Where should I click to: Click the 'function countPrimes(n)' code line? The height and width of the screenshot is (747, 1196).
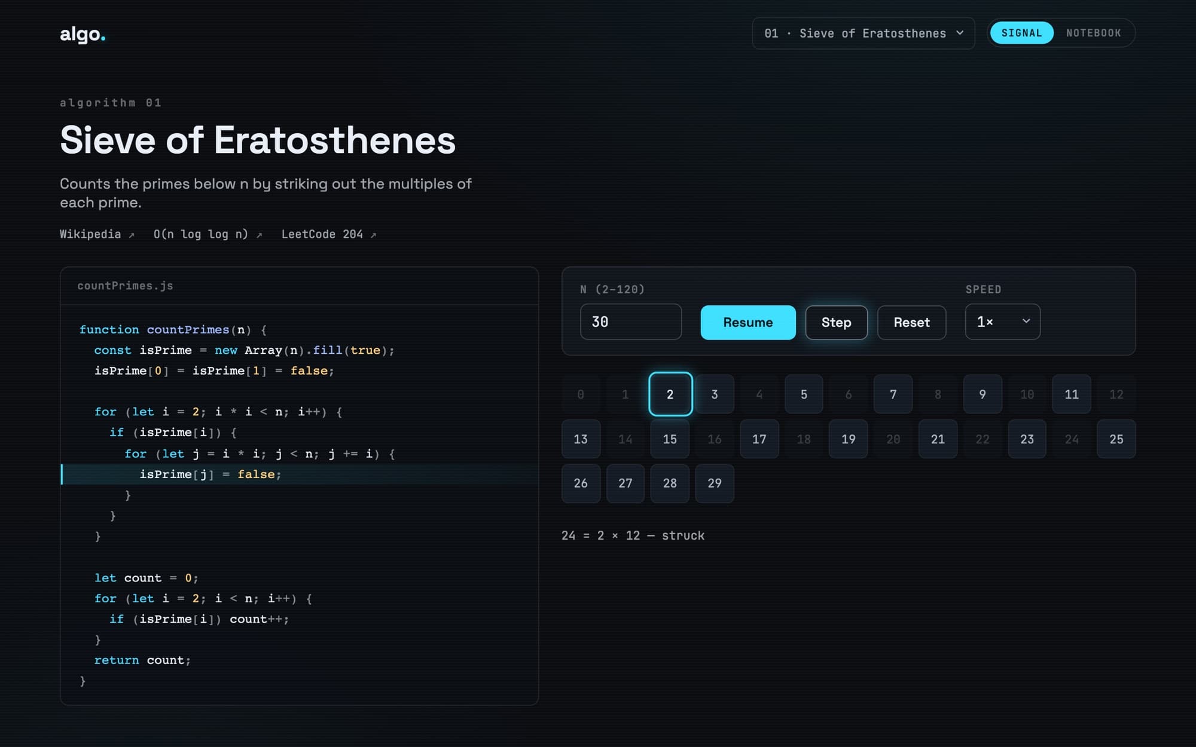(173, 330)
